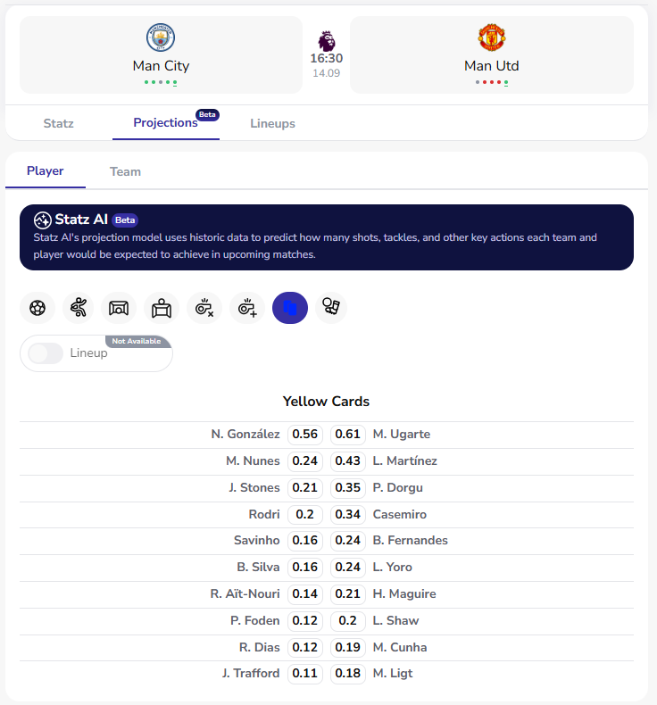This screenshot has height=705, width=657.
Task: Select the whistle with X fouls icon
Action: coord(204,308)
